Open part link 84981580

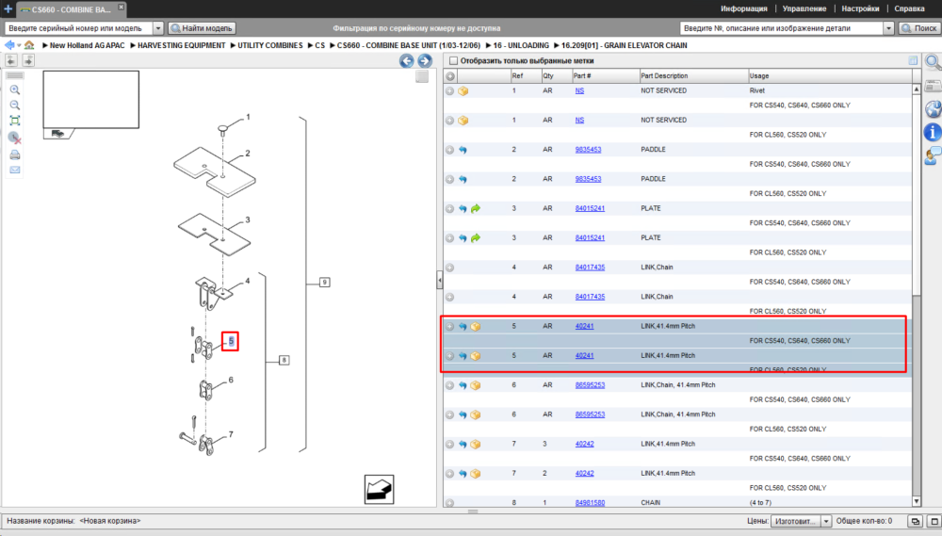pos(590,503)
